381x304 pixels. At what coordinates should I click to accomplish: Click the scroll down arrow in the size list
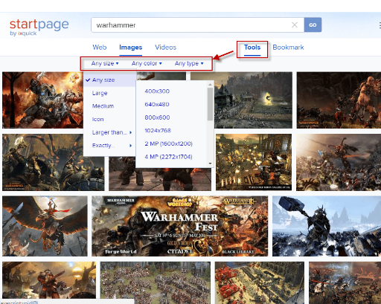click(x=210, y=164)
